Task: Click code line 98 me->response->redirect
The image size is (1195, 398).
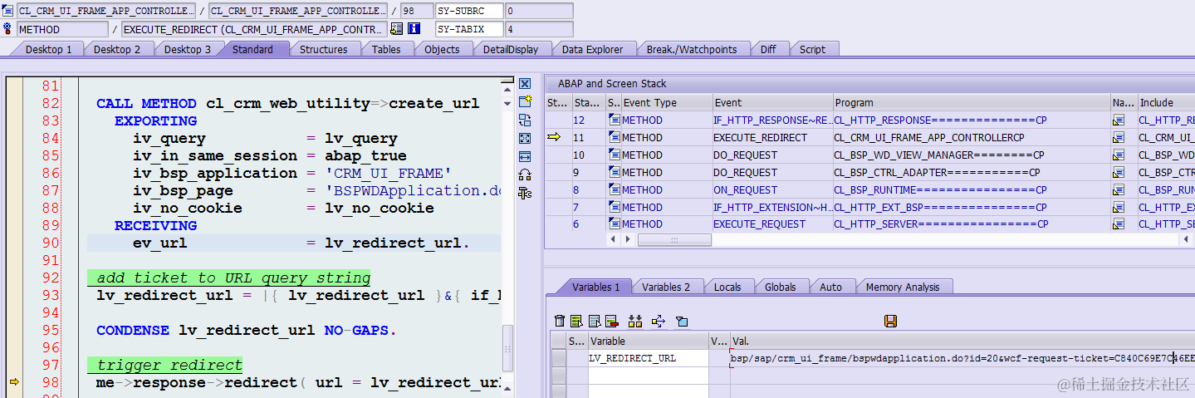Action: [298, 383]
